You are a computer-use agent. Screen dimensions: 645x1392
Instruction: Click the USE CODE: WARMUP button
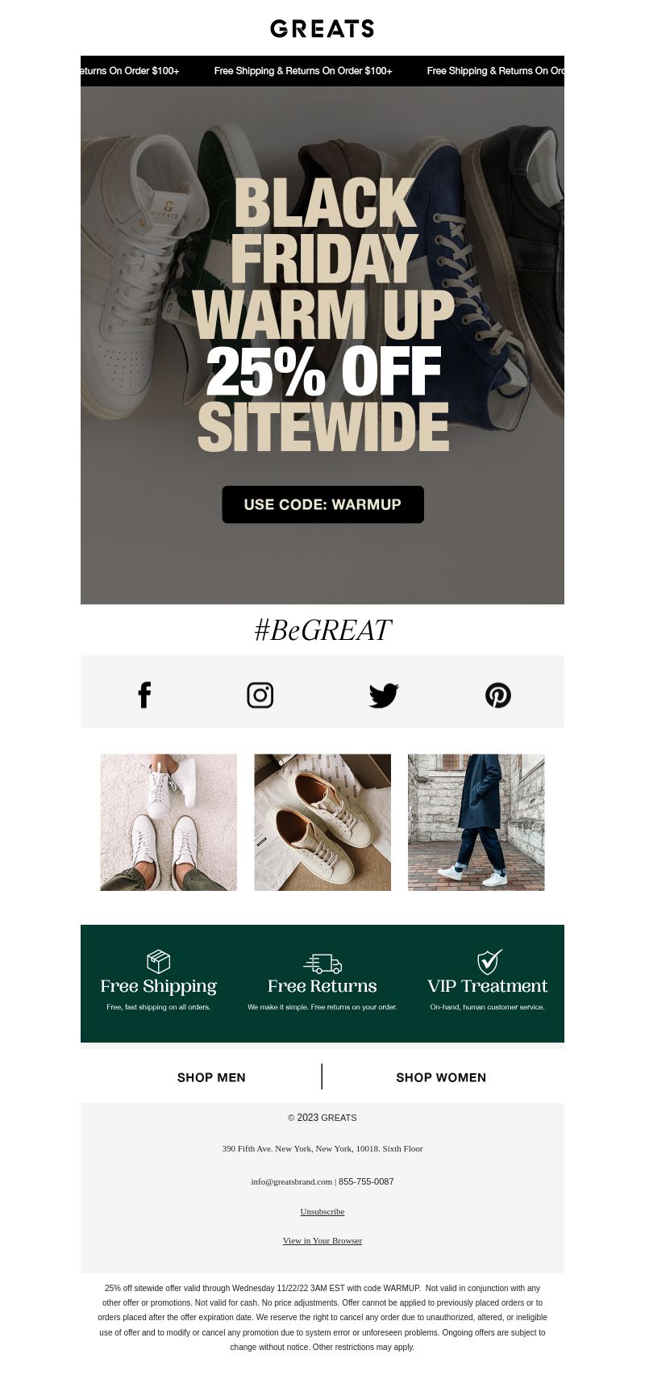[322, 504]
